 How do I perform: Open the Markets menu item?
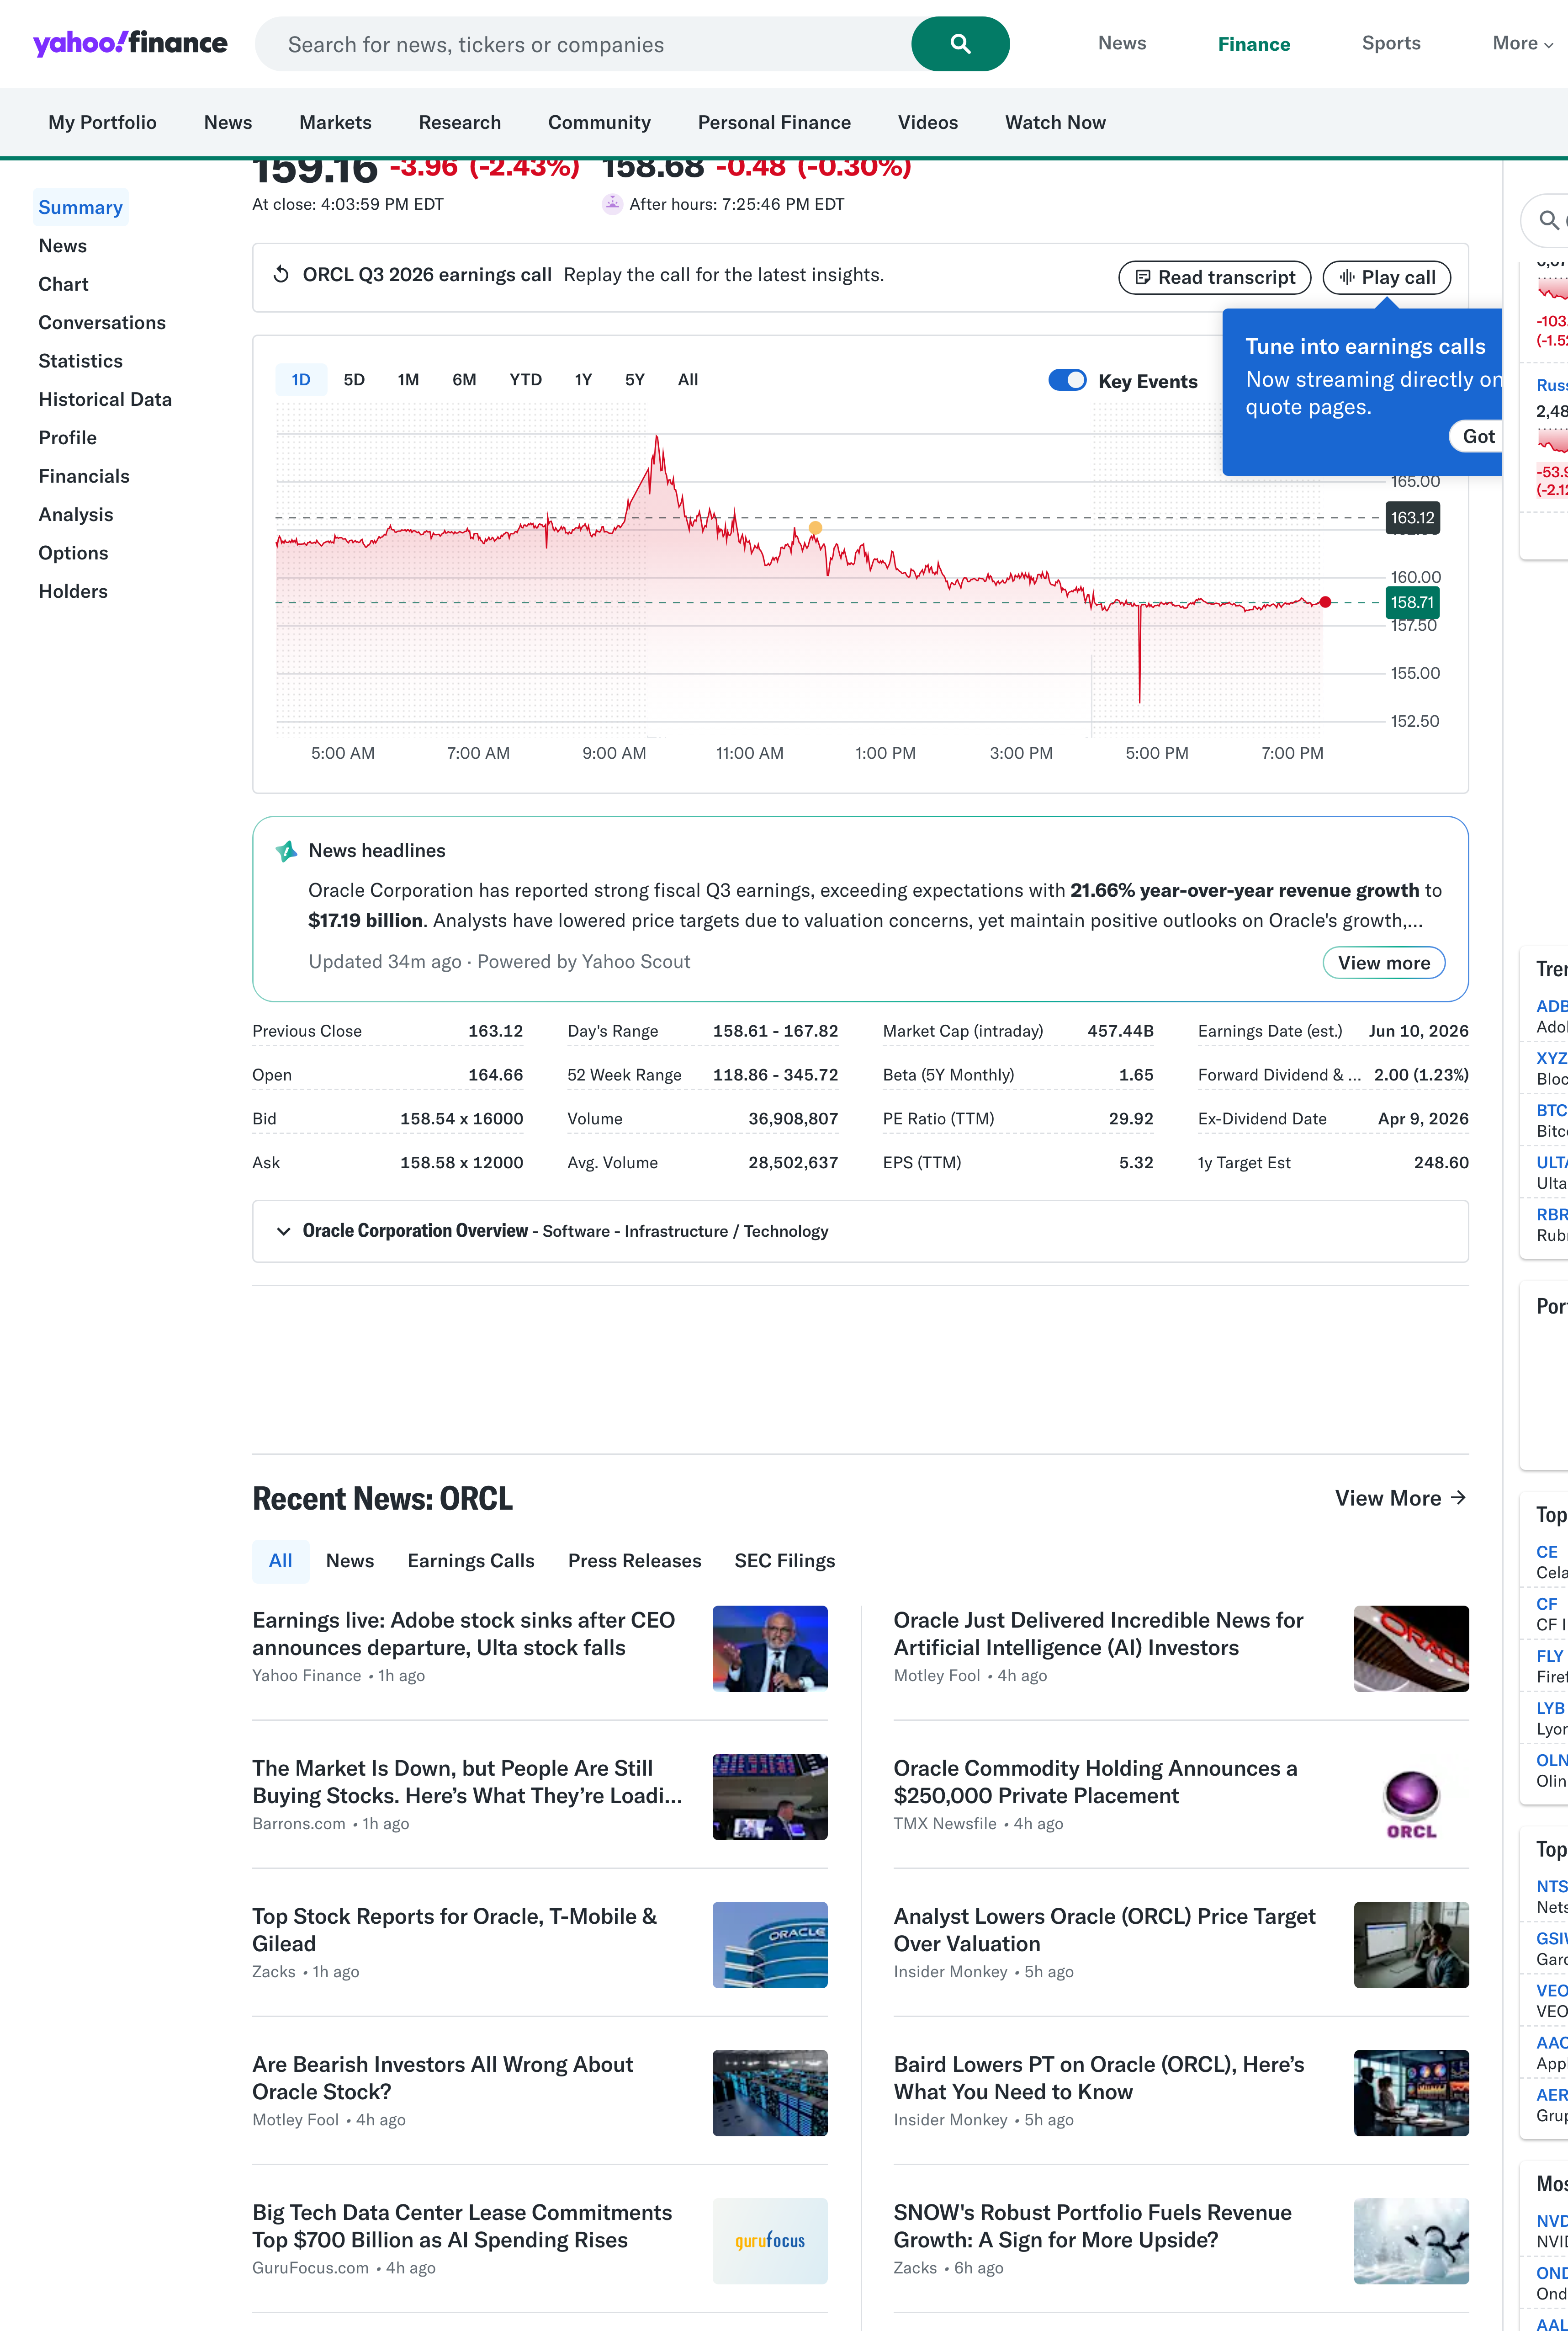(x=335, y=122)
